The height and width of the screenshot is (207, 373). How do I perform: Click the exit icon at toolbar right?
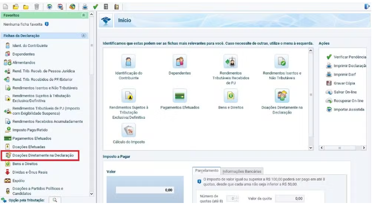367,6
